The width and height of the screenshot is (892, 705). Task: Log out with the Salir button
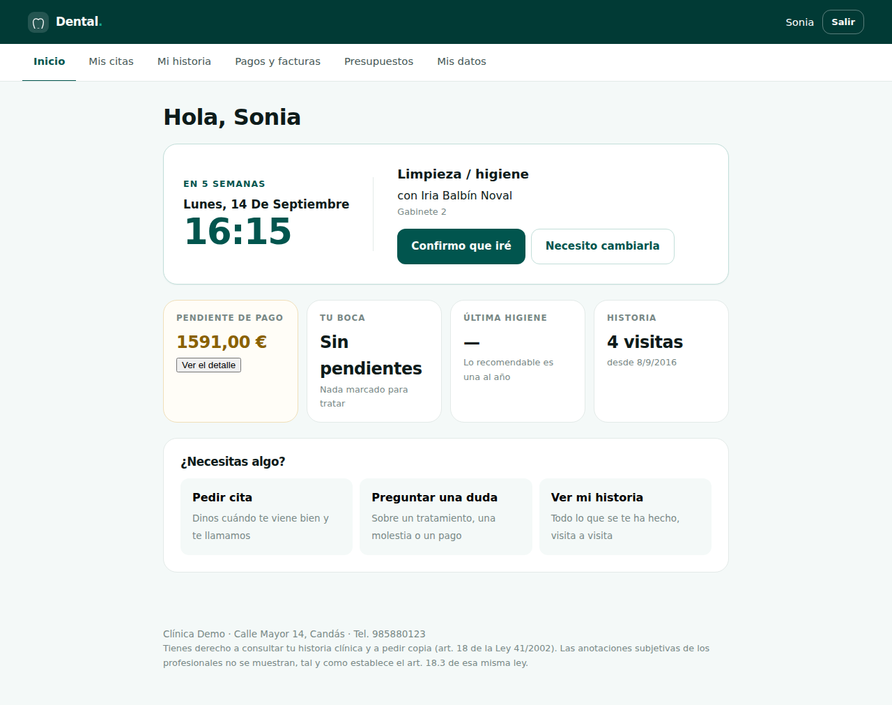tap(843, 22)
